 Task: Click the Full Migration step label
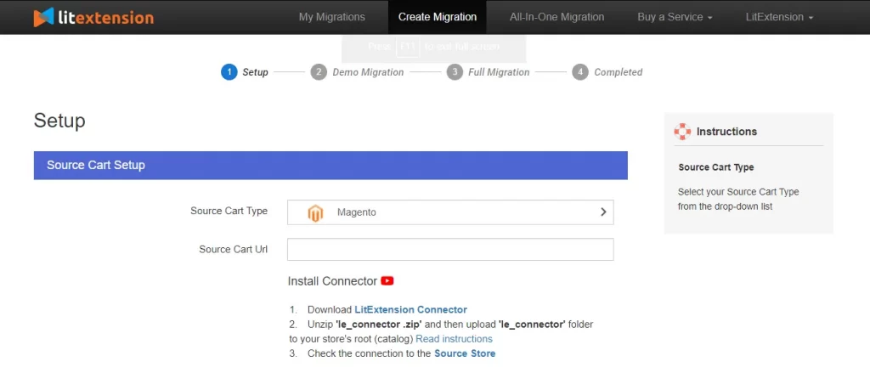pyautogui.click(x=499, y=72)
